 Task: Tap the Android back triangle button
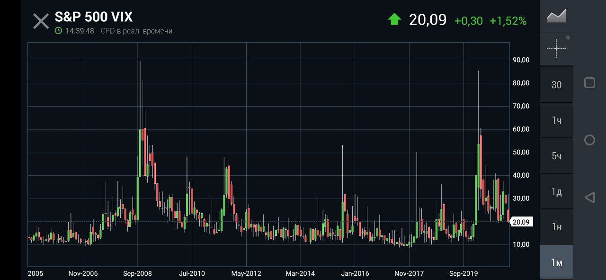tap(589, 197)
